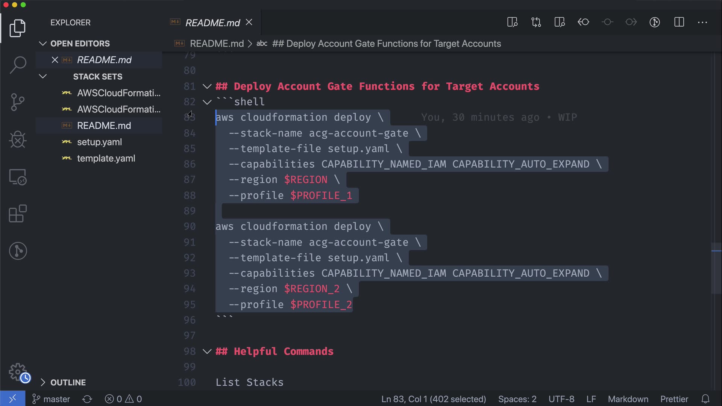Click the master branch in status bar
722x406 pixels.
coord(52,399)
